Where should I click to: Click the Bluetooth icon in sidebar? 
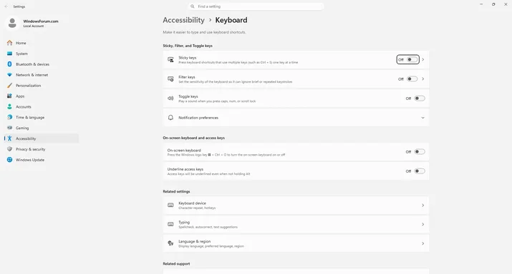tap(9, 64)
